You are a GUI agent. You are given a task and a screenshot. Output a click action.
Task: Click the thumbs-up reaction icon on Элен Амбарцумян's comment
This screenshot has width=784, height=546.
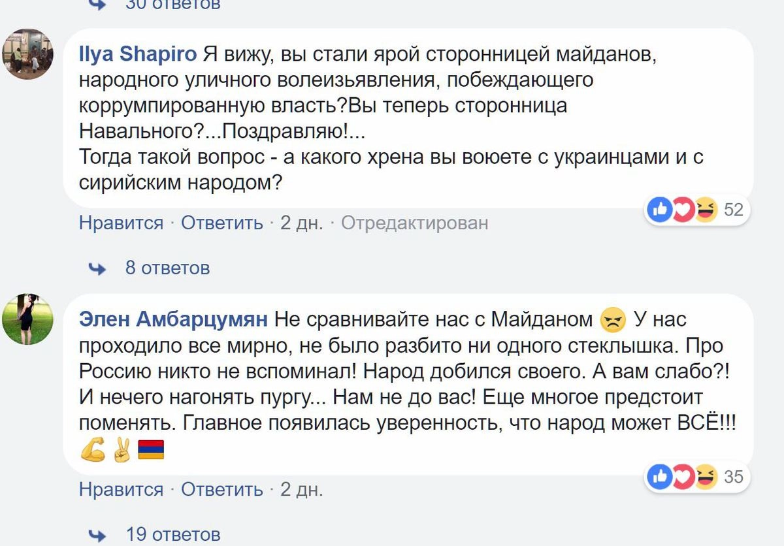pos(660,477)
